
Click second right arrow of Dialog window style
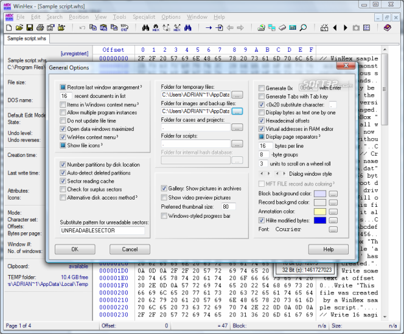(x=284, y=174)
